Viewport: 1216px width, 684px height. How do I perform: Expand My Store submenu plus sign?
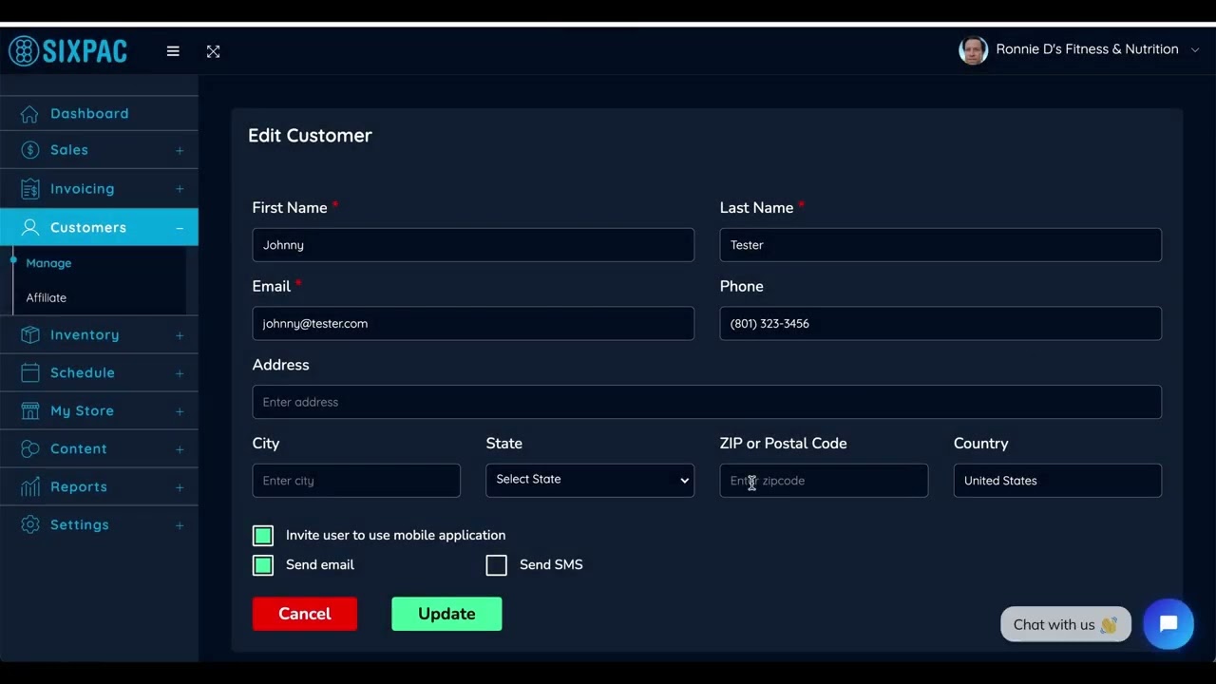180,411
